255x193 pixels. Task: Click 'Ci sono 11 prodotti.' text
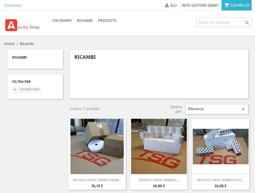coord(85,109)
